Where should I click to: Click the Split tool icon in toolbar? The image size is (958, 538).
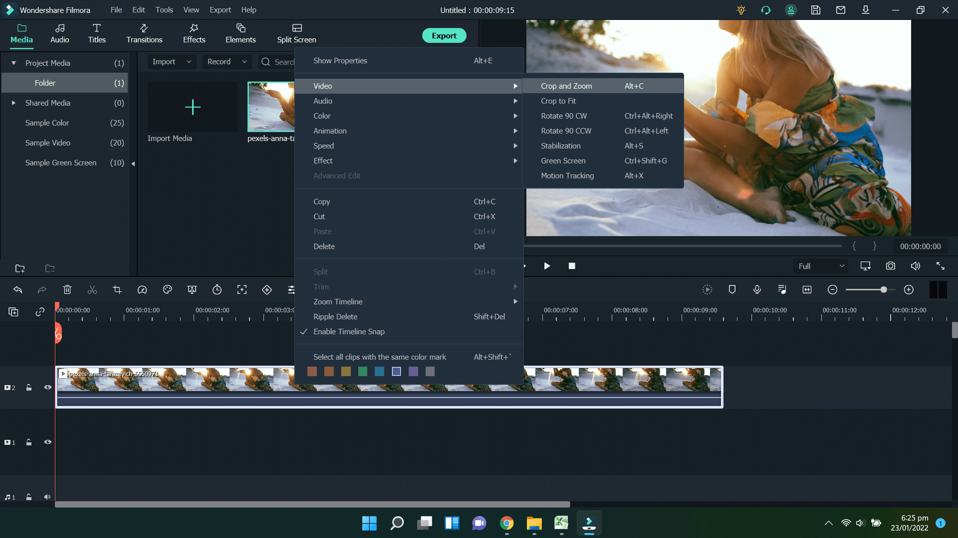(x=92, y=290)
